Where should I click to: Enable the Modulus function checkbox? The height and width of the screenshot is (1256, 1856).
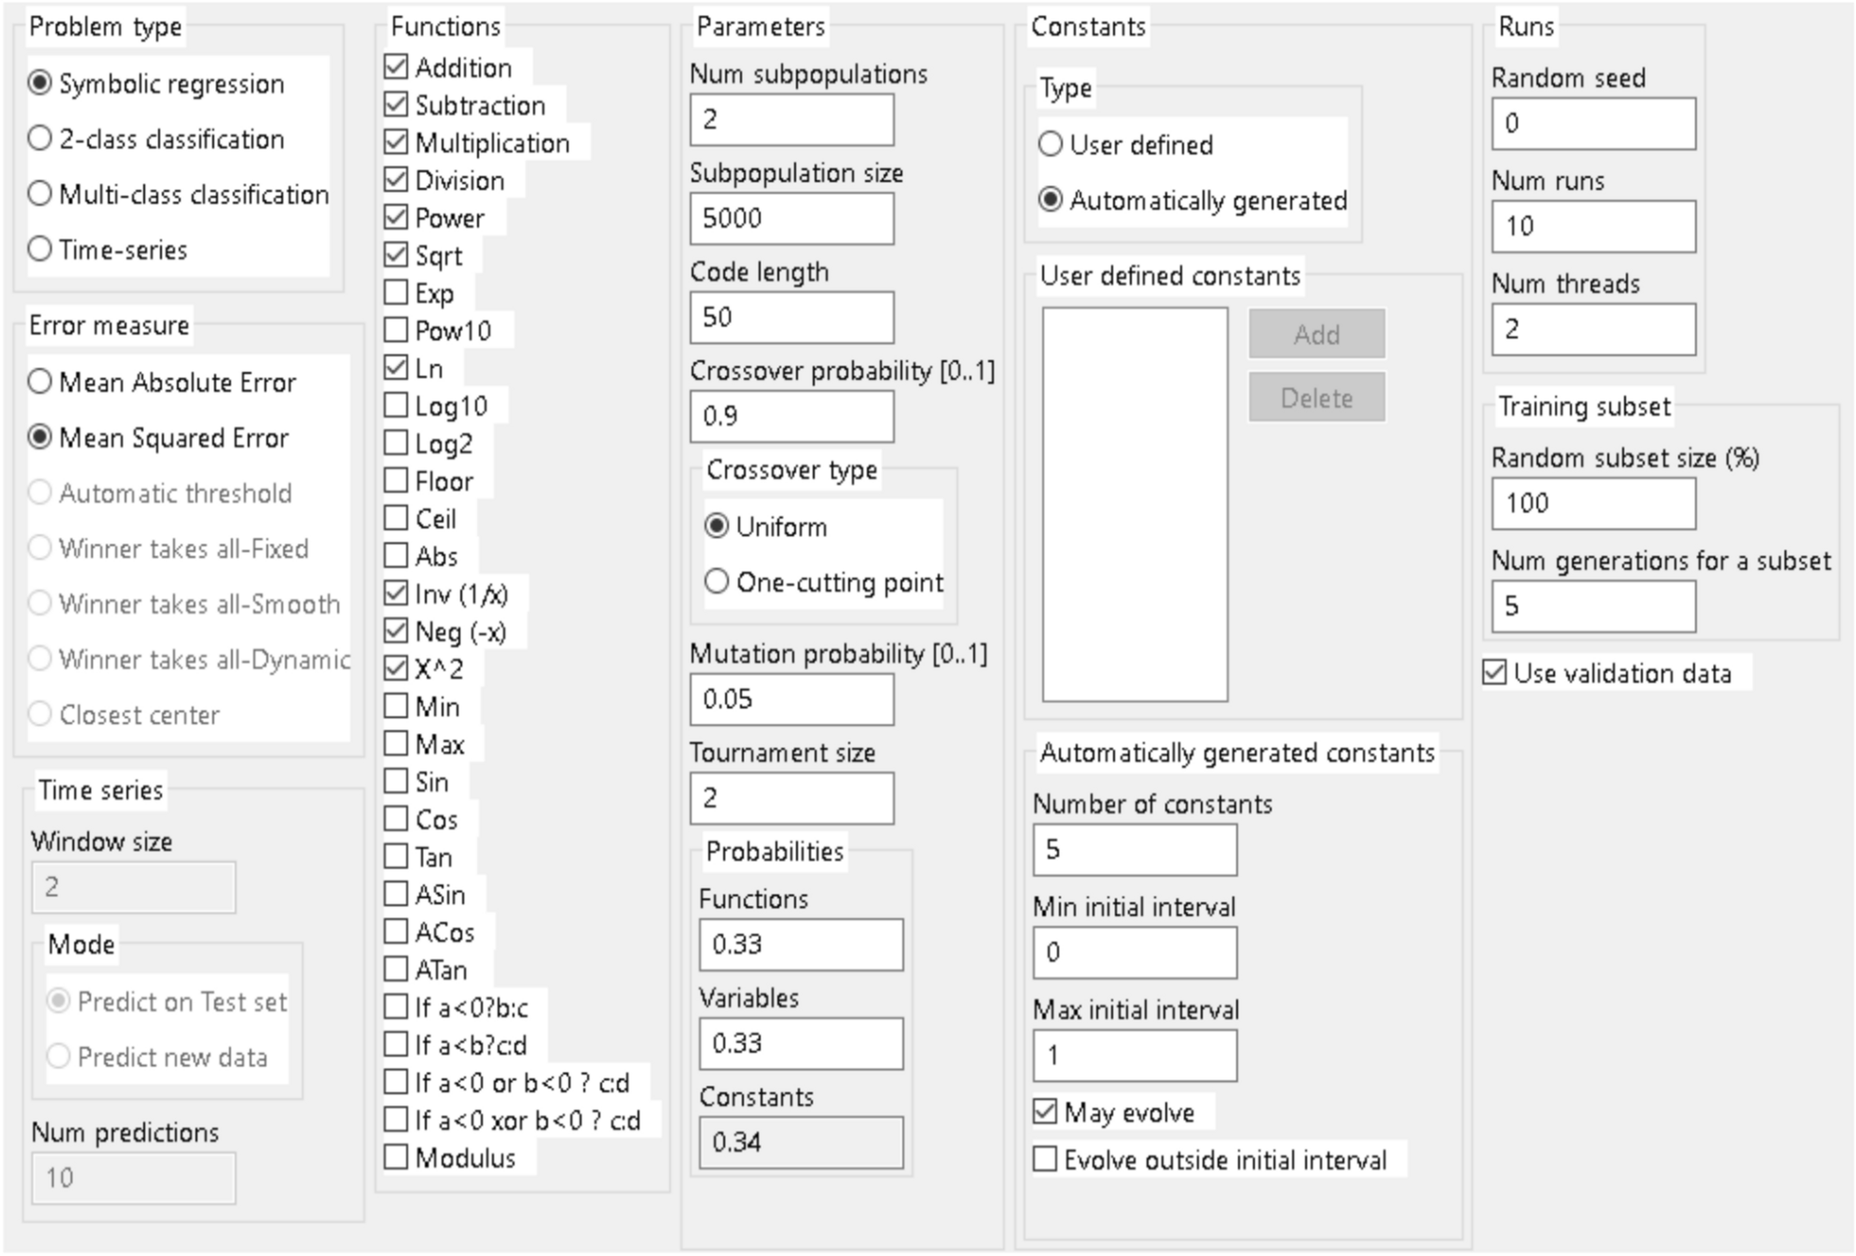click(x=396, y=1157)
